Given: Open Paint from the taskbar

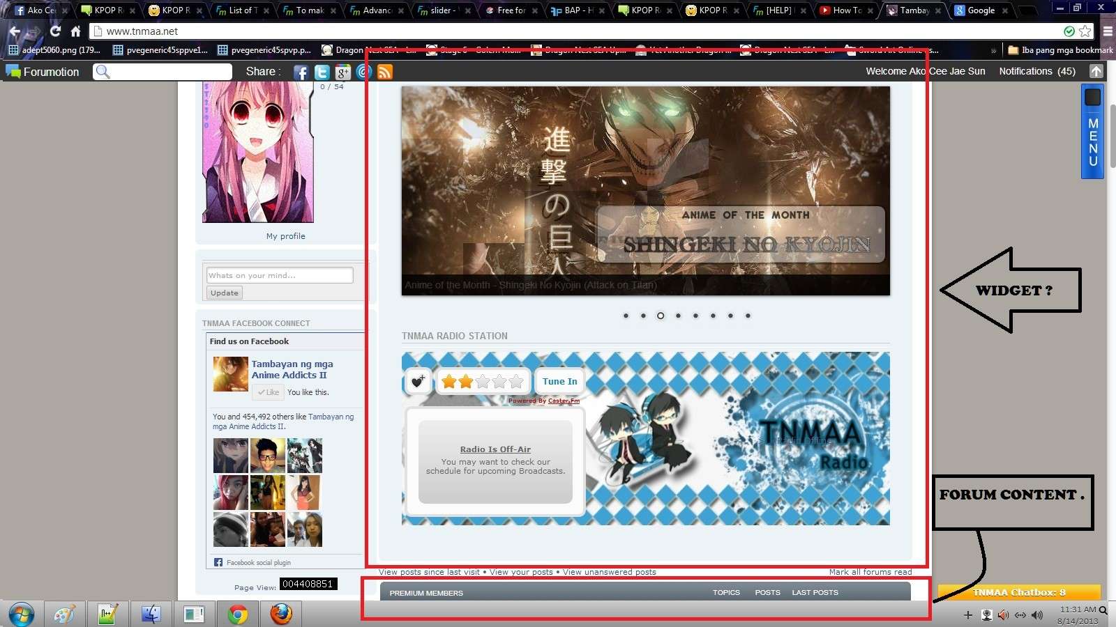Looking at the screenshot, I should [64, 614].
